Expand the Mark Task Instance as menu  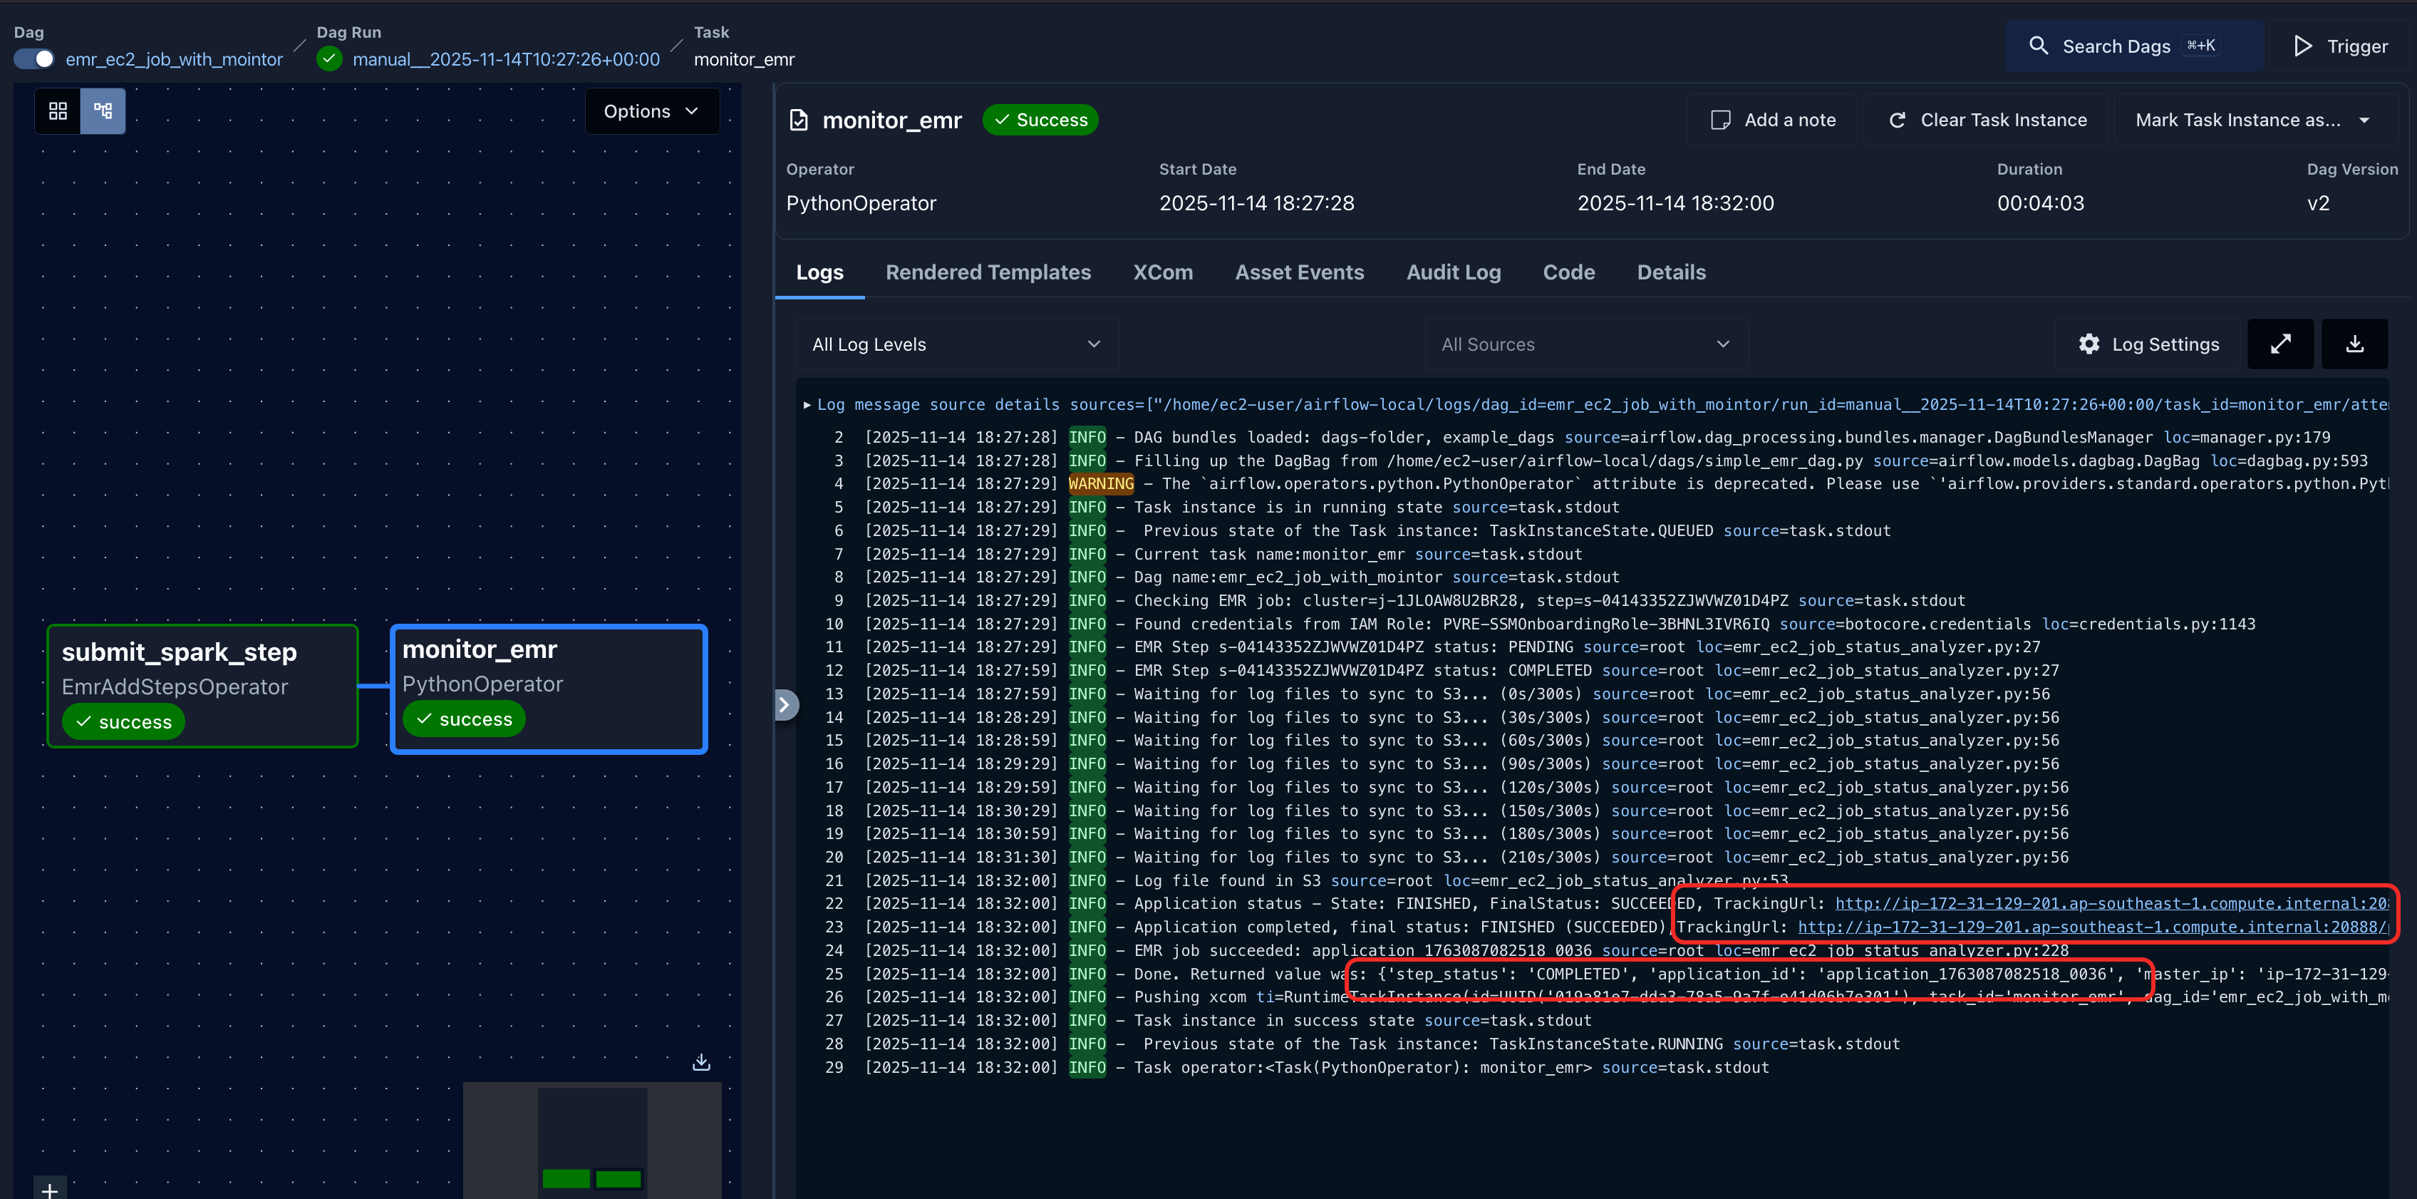tap(2252, 119)
